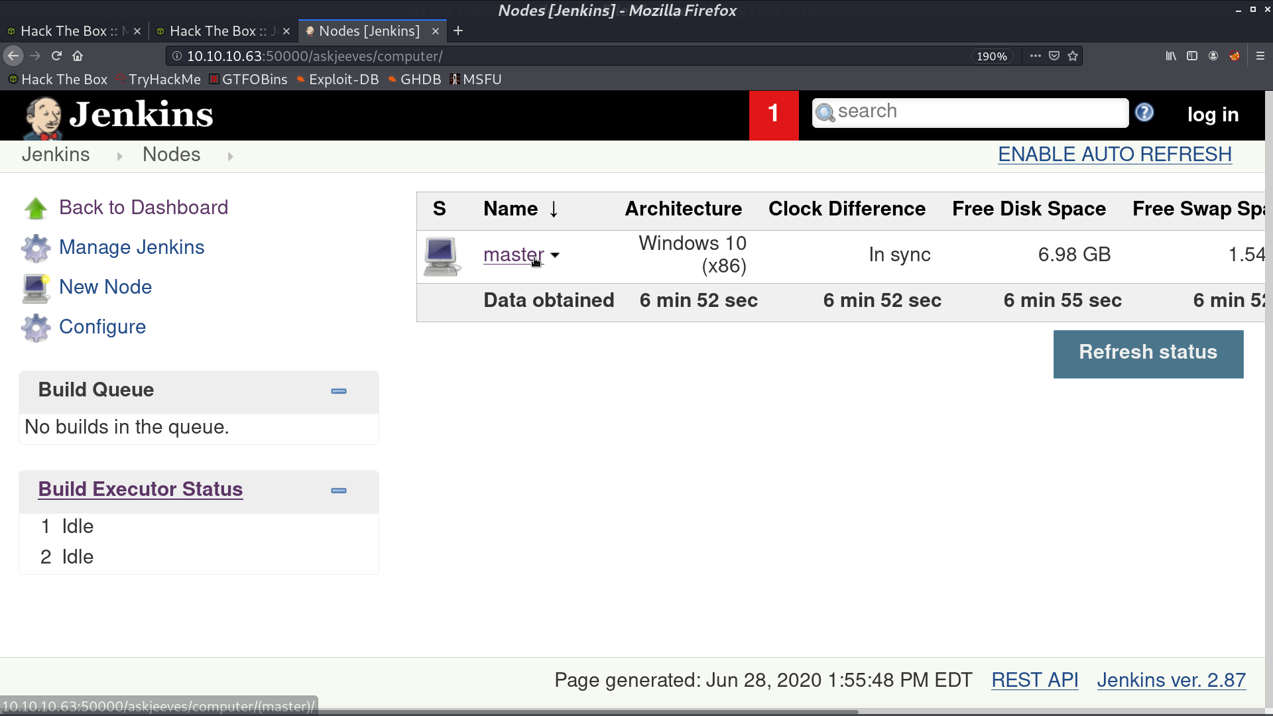Open the TryHackMe bookmark

(158, 80)
